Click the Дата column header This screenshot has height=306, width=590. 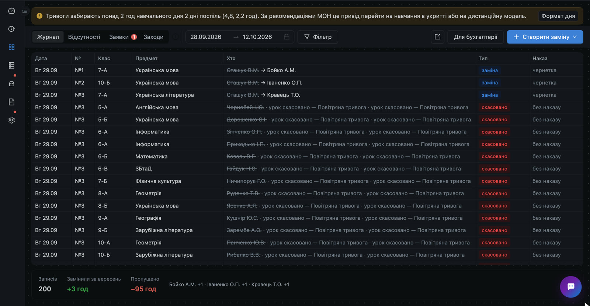(41, 58)
